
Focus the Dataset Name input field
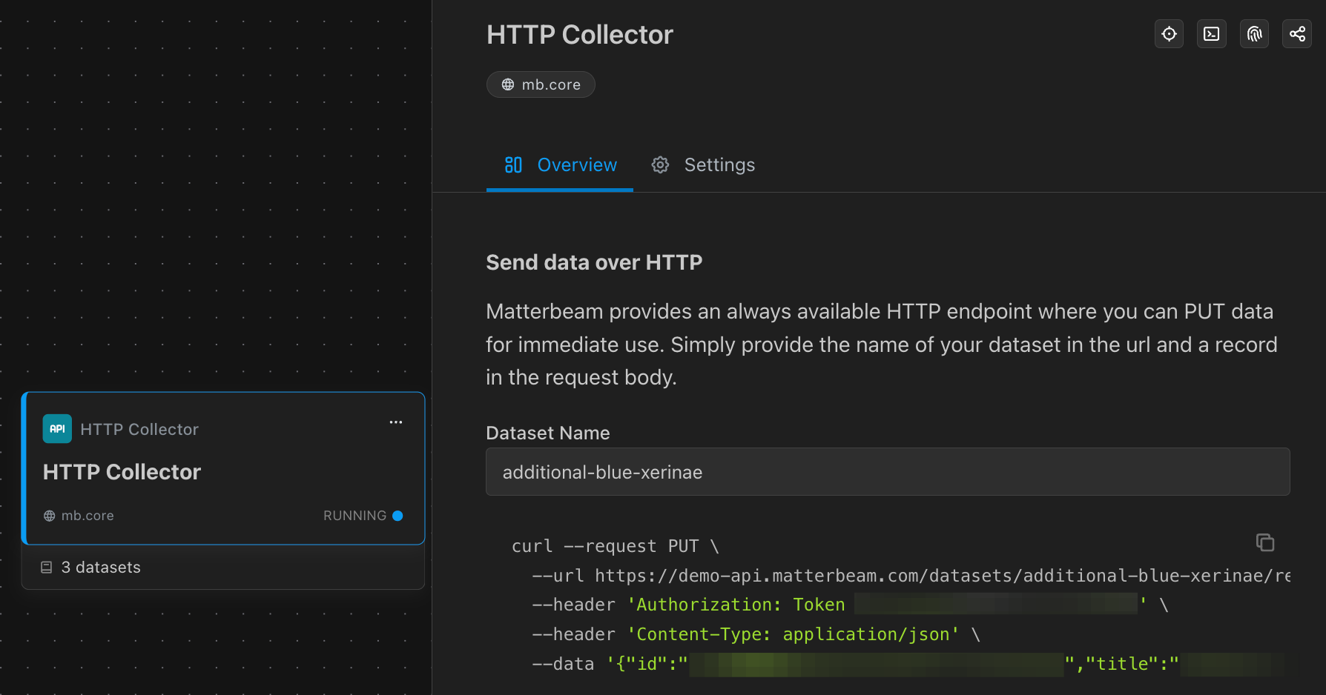point(887,472)
